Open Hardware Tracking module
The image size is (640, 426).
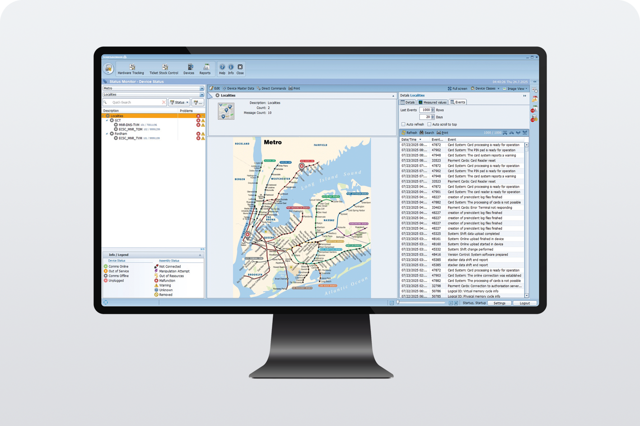[x=131, y=69]
